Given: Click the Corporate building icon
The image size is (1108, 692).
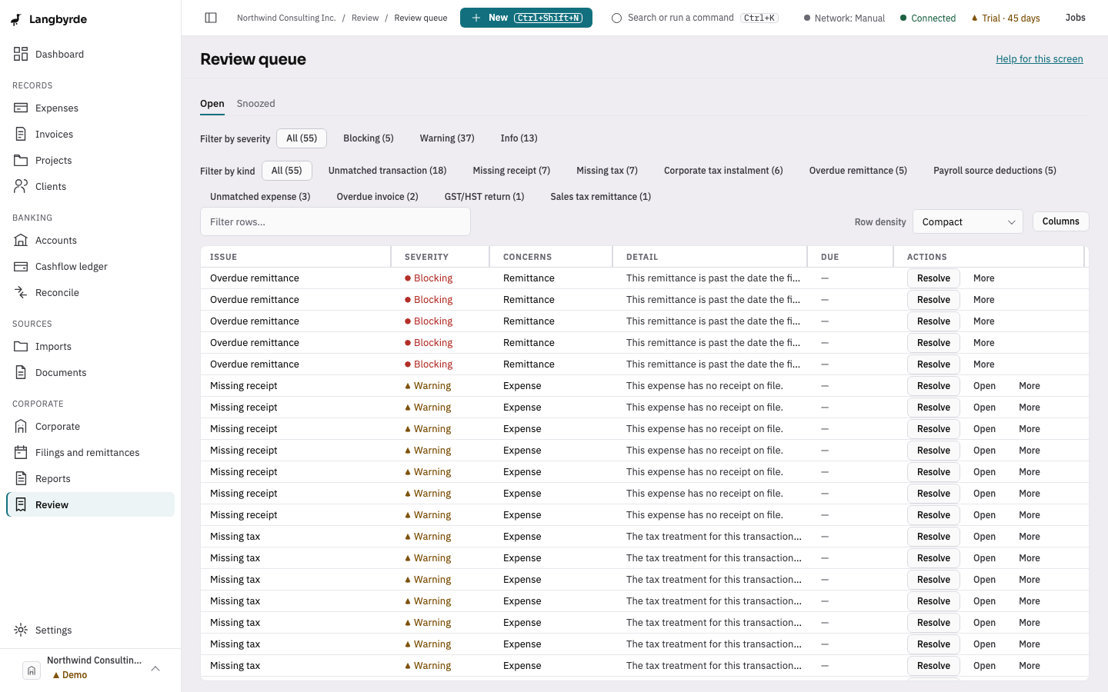Looking at the screenshot, I should [x=21, y=426].
